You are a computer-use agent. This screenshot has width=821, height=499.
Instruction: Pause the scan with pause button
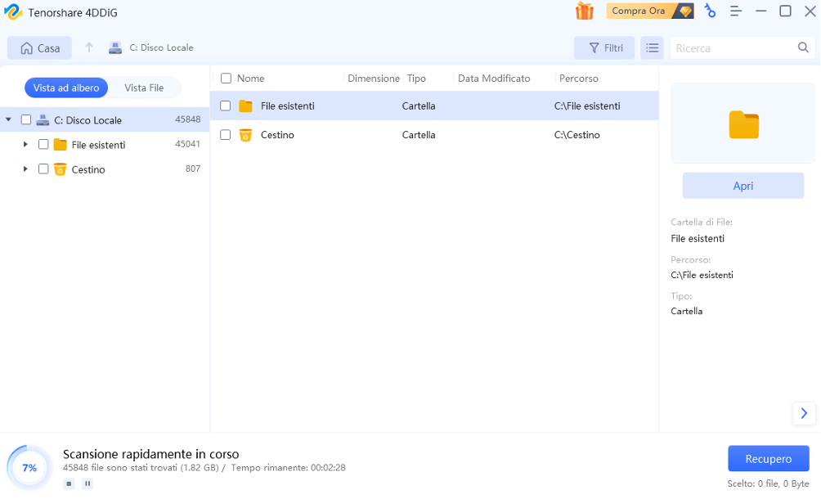[87, 483]
